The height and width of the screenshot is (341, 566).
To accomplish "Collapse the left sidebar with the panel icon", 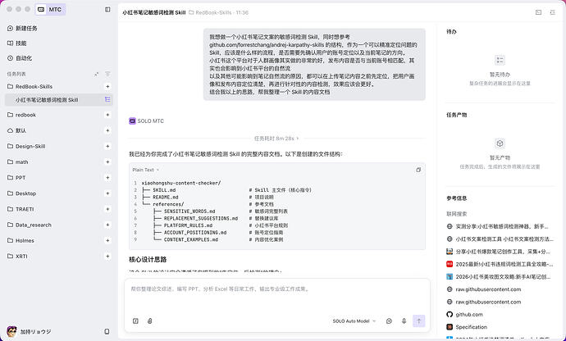I will coord(107,9).
